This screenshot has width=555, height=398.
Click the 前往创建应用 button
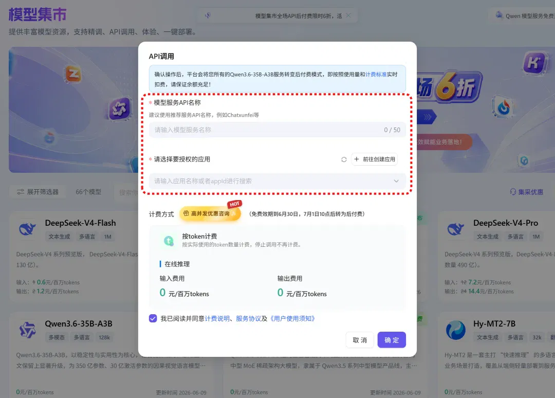(375, 159)
